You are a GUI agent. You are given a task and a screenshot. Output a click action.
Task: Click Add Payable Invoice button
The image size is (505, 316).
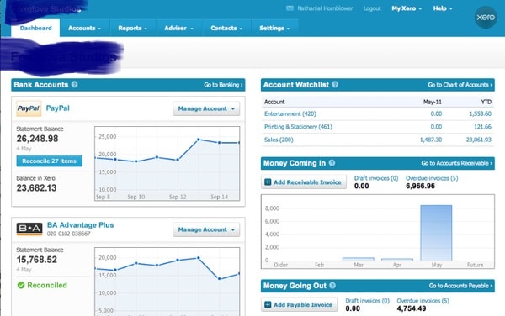pos(299,304)
